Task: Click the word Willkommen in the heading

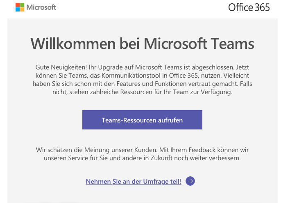Action: pyautogui.click(x=73, y=44)
